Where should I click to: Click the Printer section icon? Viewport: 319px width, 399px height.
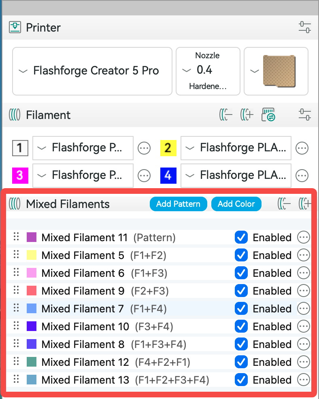tap(15, 27)
